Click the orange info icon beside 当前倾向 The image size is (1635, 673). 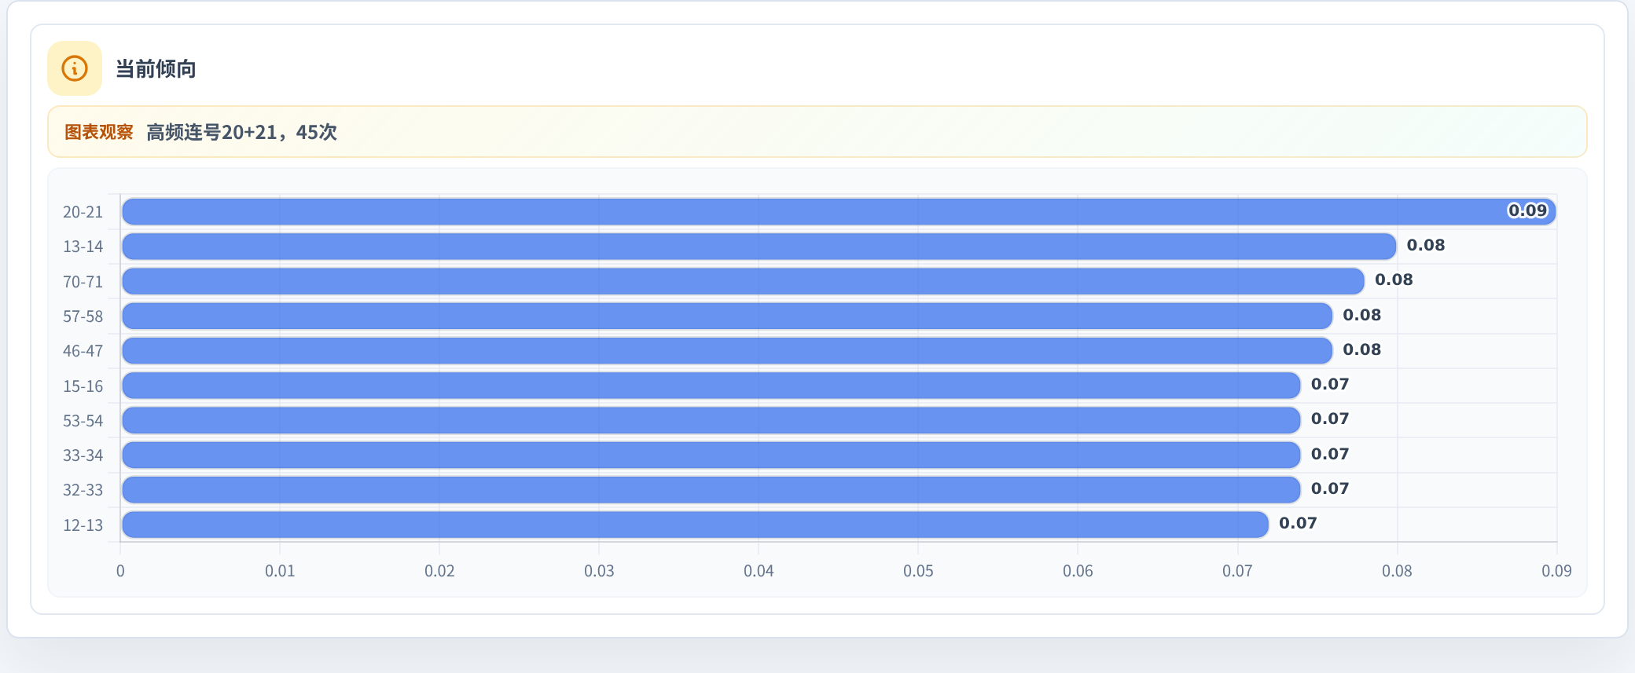75,68
